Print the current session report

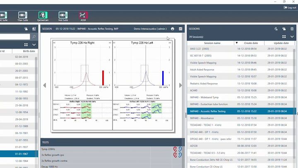point(173,29)
